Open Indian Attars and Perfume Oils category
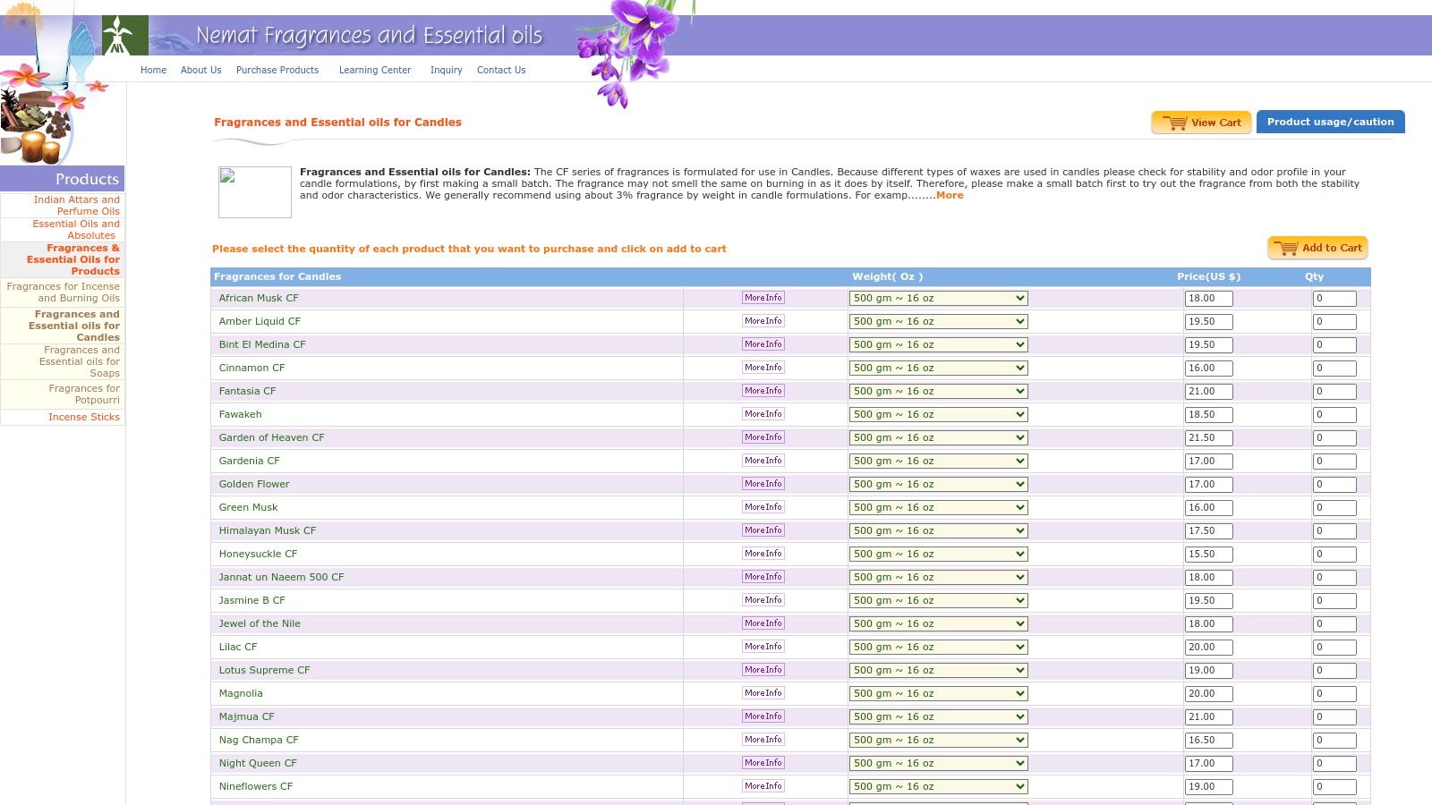Image resolution: width=1432 pixels, height=805 pixels. (76, 206)
